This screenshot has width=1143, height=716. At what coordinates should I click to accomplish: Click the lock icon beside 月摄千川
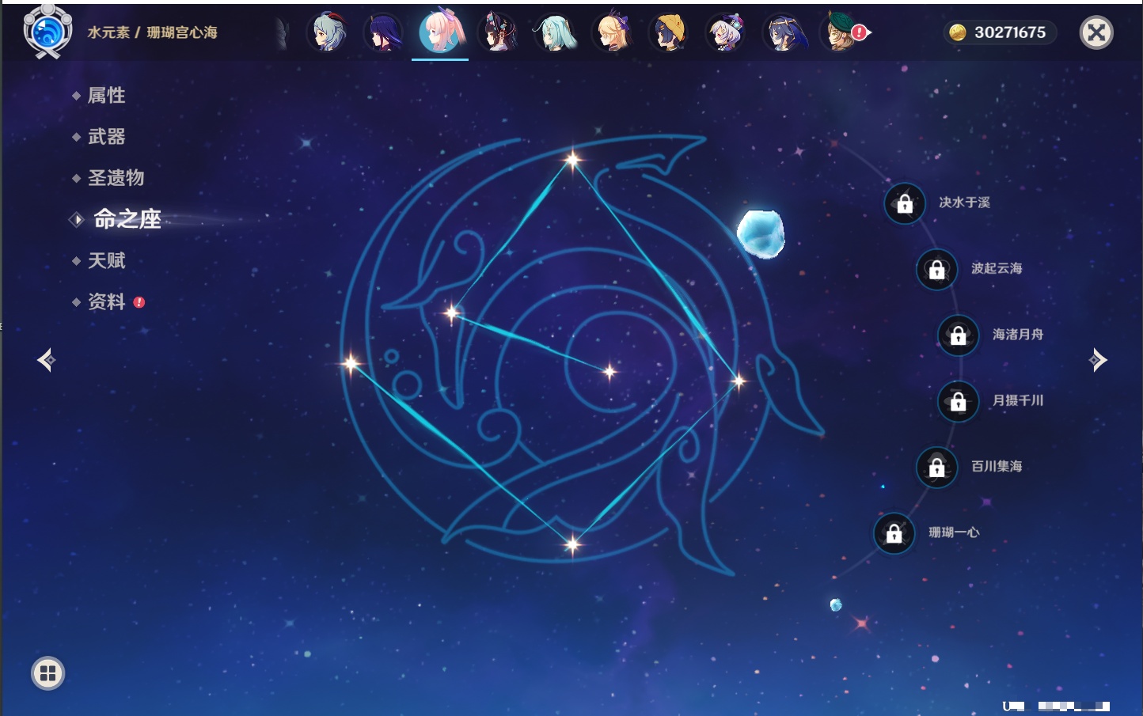[958, 401]
